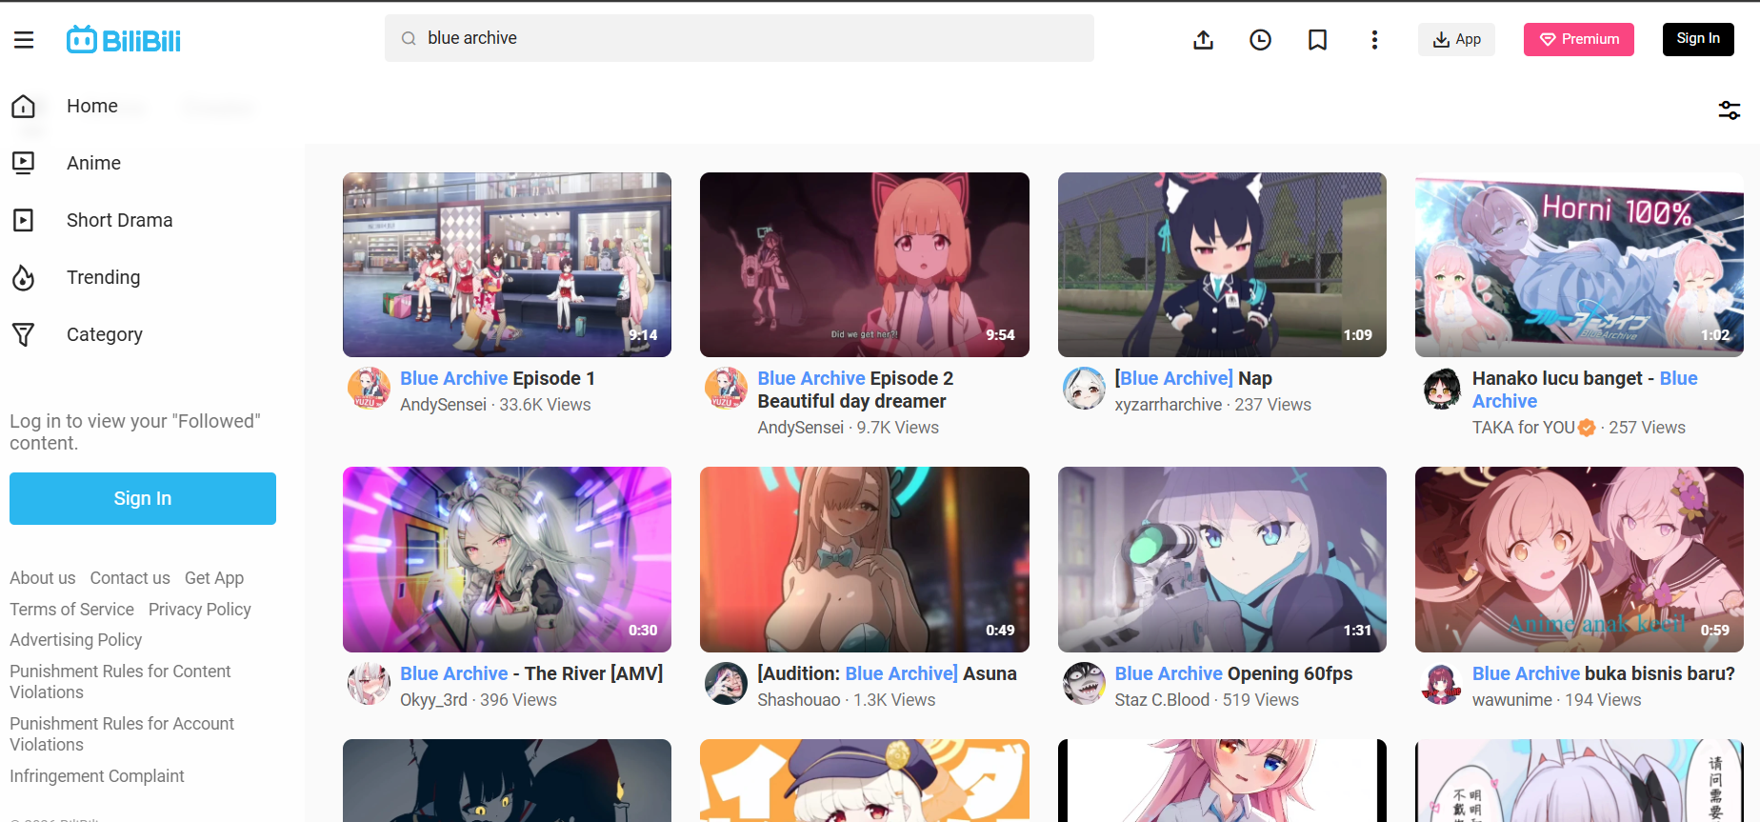Open the bookmarks icon in header
The height and width of the screenshot is (822, 1760).
[1317, 39]
